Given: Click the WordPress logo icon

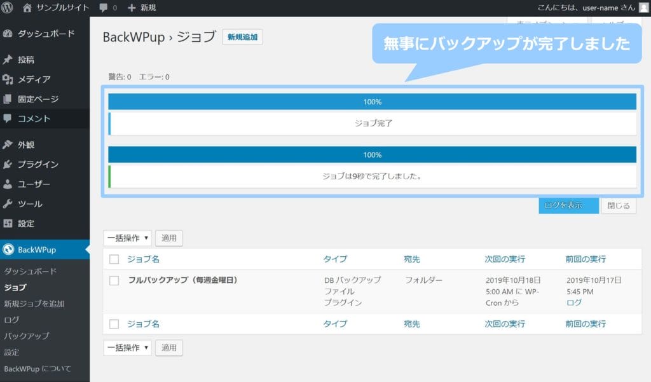Looking at the screenshot, I should coord(7,8).
